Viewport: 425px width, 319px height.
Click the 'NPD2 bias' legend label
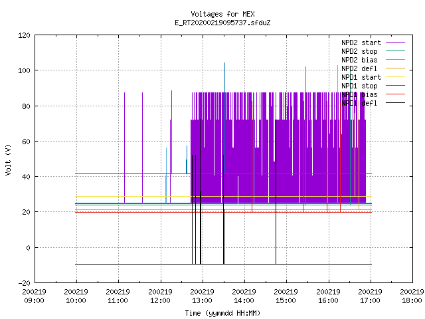point(359,60)
